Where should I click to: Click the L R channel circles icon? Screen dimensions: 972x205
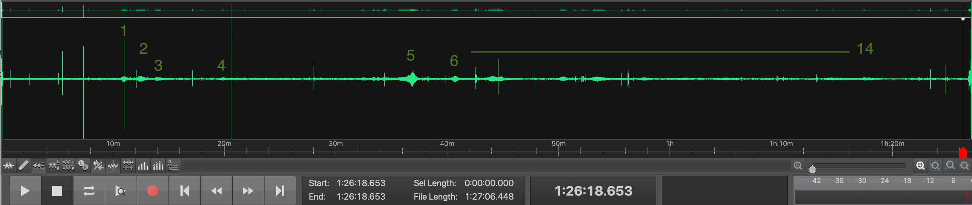[83, 166]
